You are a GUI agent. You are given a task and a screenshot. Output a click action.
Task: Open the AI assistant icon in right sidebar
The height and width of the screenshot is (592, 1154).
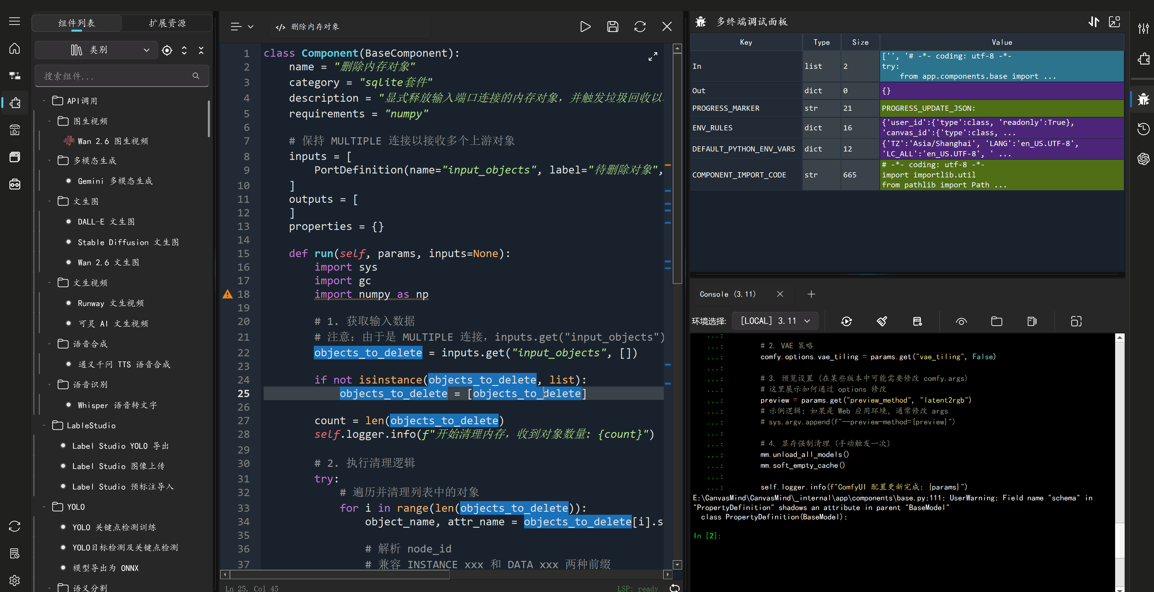point(1143,158)
